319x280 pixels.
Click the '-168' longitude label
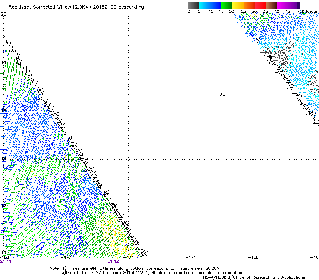pos(253,258)
